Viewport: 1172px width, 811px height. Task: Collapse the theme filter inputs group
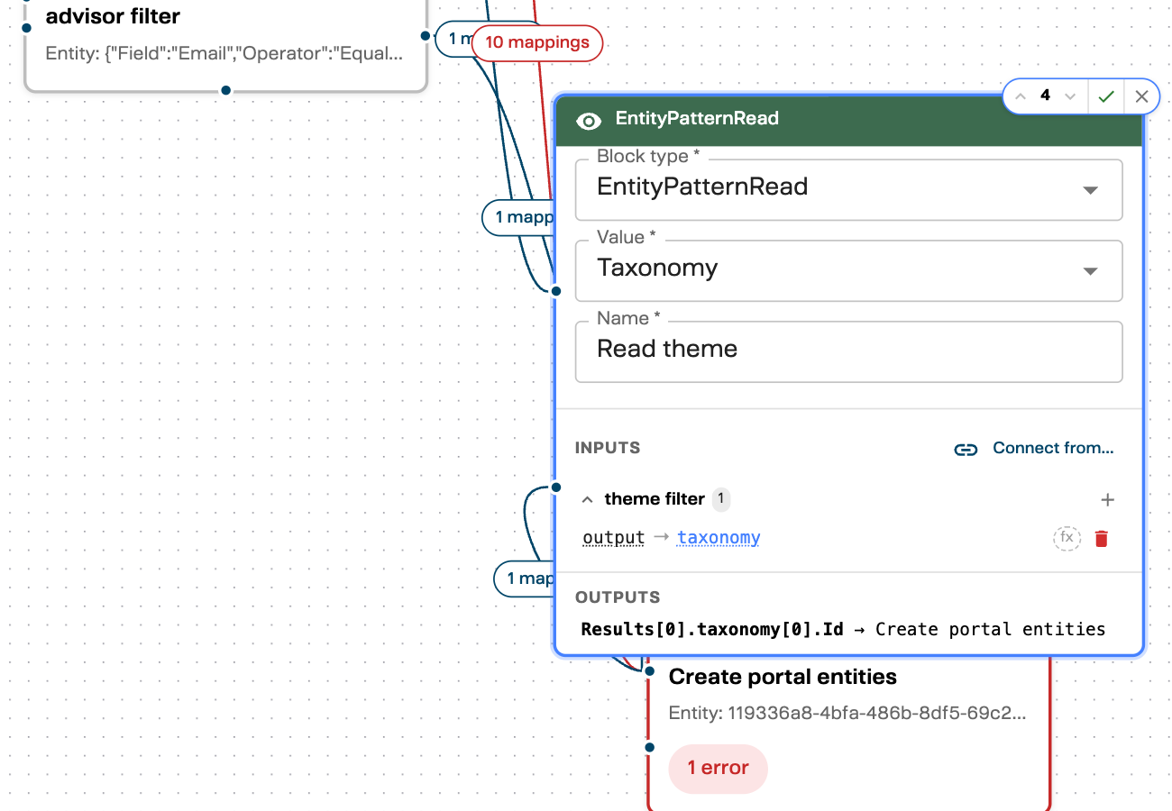click(x=588, y=499)
